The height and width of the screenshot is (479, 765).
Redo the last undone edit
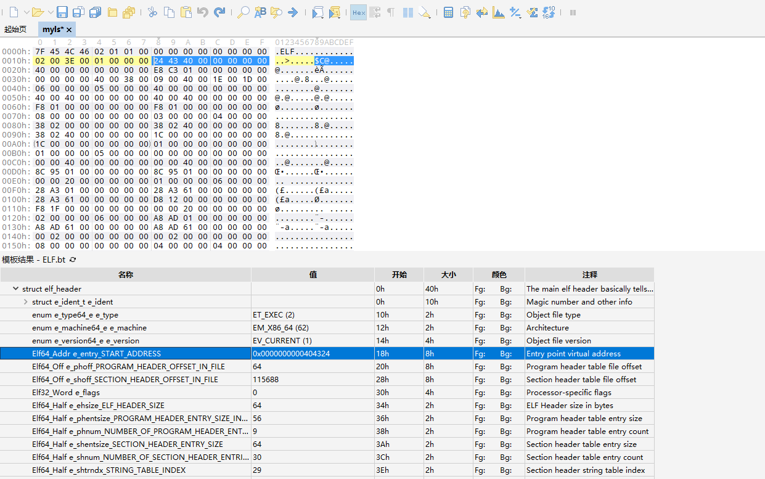(x=219, y=12)
